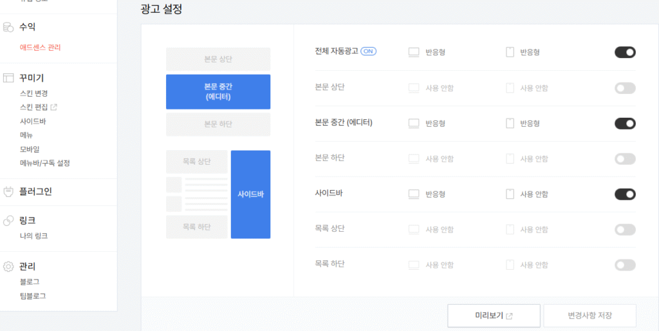Image resolution: width=659 pixels, height=331 pixels.
Task: Open 애드센스 관리 menu item
Action: point(41,48)
